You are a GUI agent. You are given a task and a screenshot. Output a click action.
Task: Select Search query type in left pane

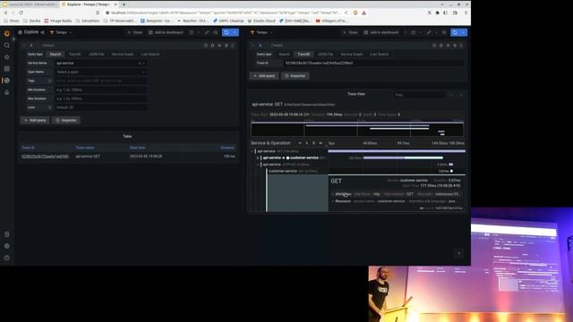[56, 54]
